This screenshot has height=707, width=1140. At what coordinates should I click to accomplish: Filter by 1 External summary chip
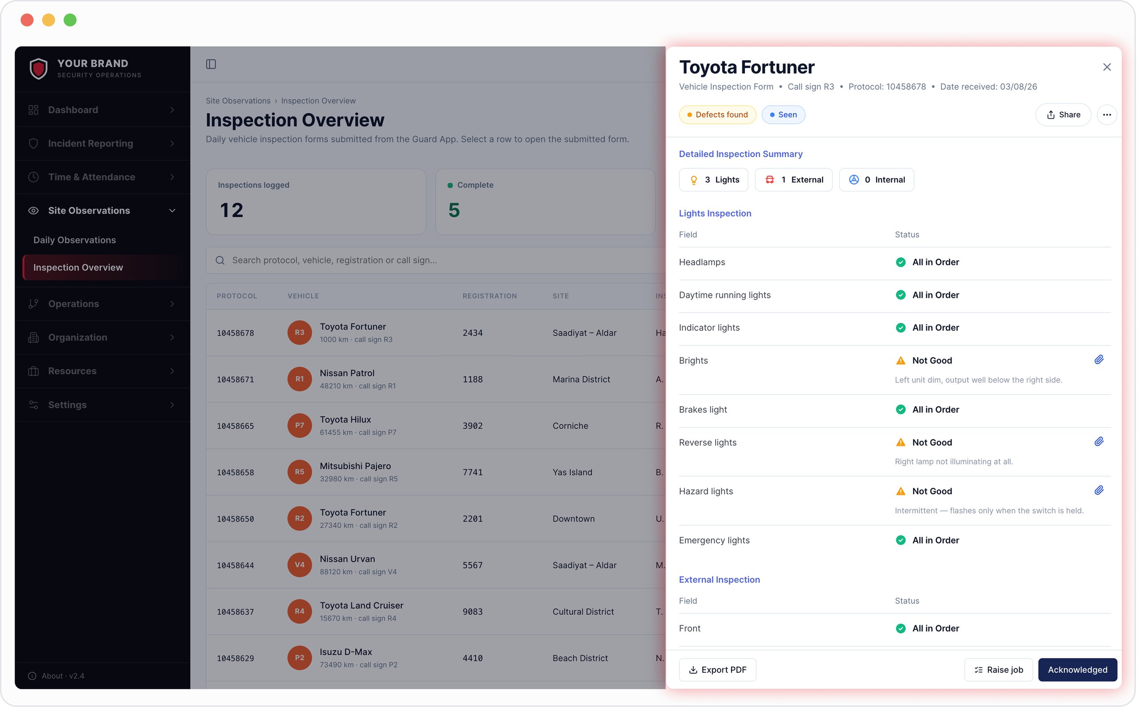pos(793,179)
